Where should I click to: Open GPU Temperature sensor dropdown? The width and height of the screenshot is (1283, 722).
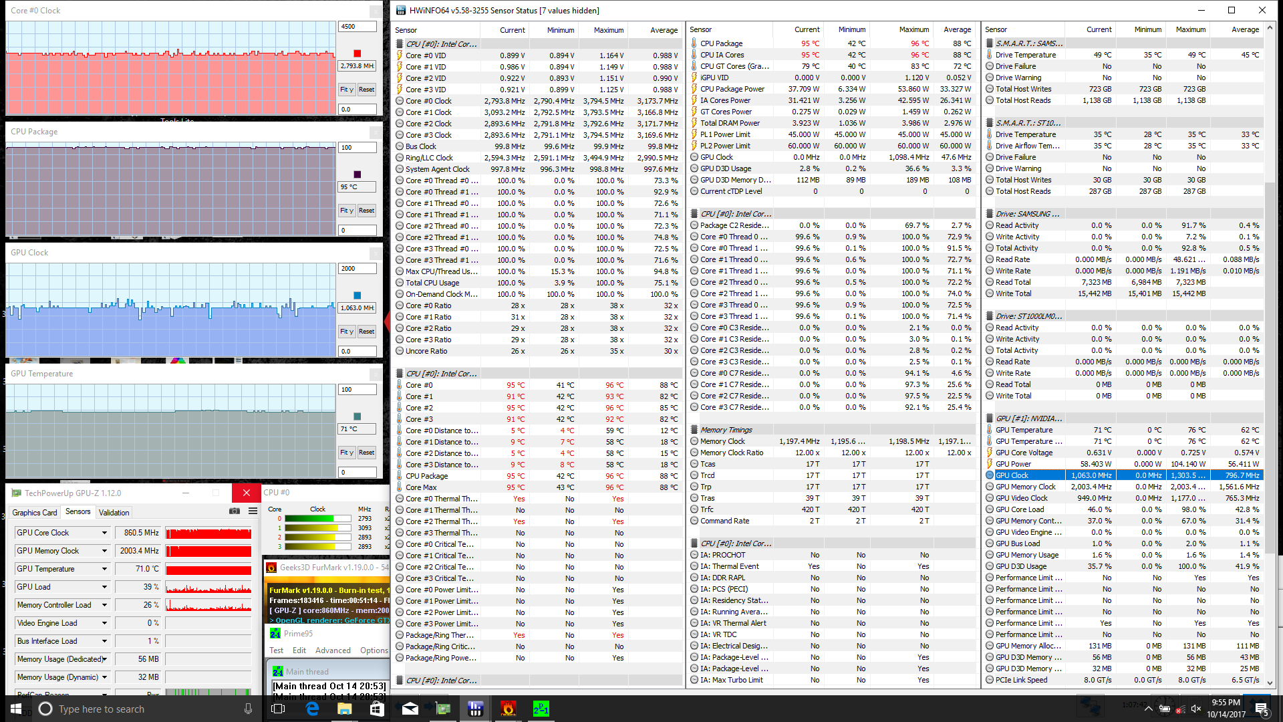tap(104, 569)
